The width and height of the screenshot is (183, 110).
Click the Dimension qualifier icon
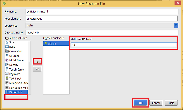click(7, 92)
